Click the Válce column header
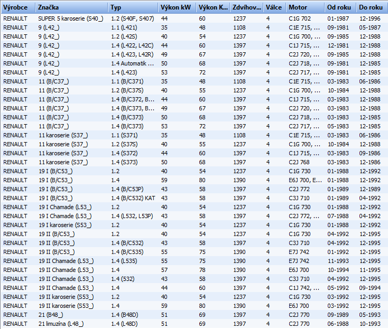The width and height of the screenshot is (388, 329). (274, 7)
